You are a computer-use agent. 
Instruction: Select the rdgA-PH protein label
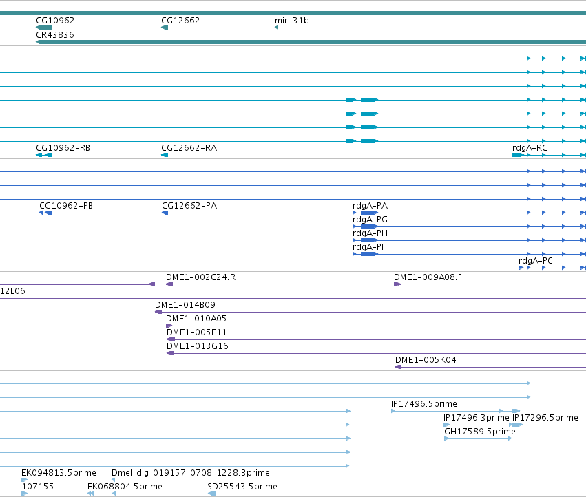point(370,233)
